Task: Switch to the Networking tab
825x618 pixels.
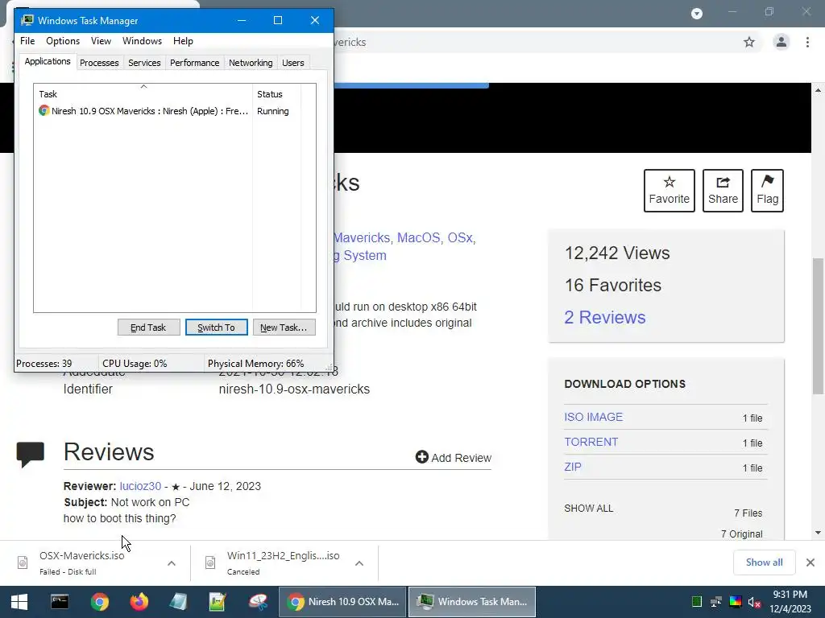Action: coord(251,63)
